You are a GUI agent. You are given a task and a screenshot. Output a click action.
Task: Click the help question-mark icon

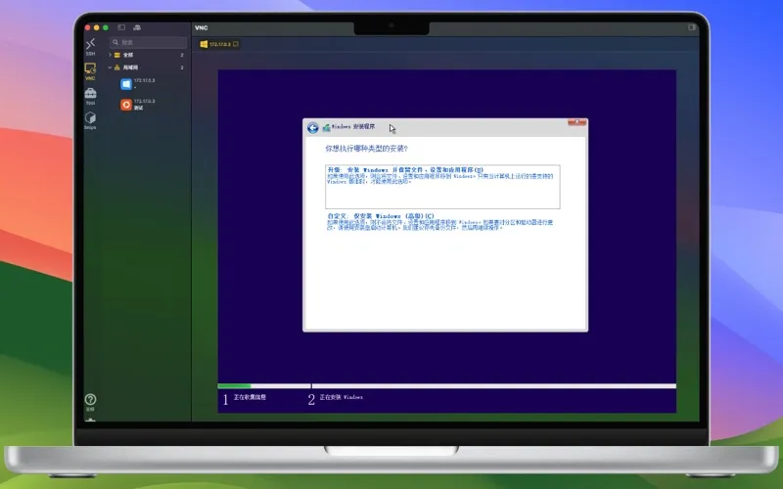90,400
